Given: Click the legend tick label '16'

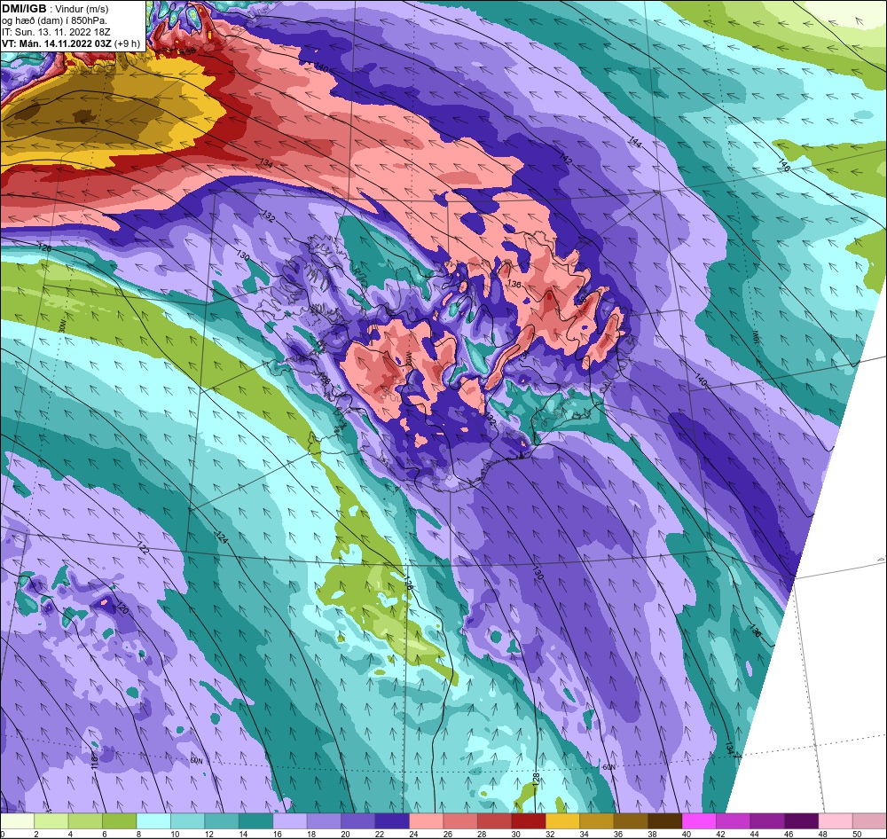Looking at the screenshot, I should point(277,834).
